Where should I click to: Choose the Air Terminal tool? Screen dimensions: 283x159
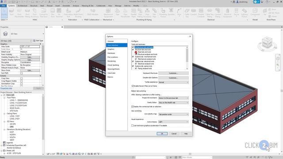tap(59, 13)
